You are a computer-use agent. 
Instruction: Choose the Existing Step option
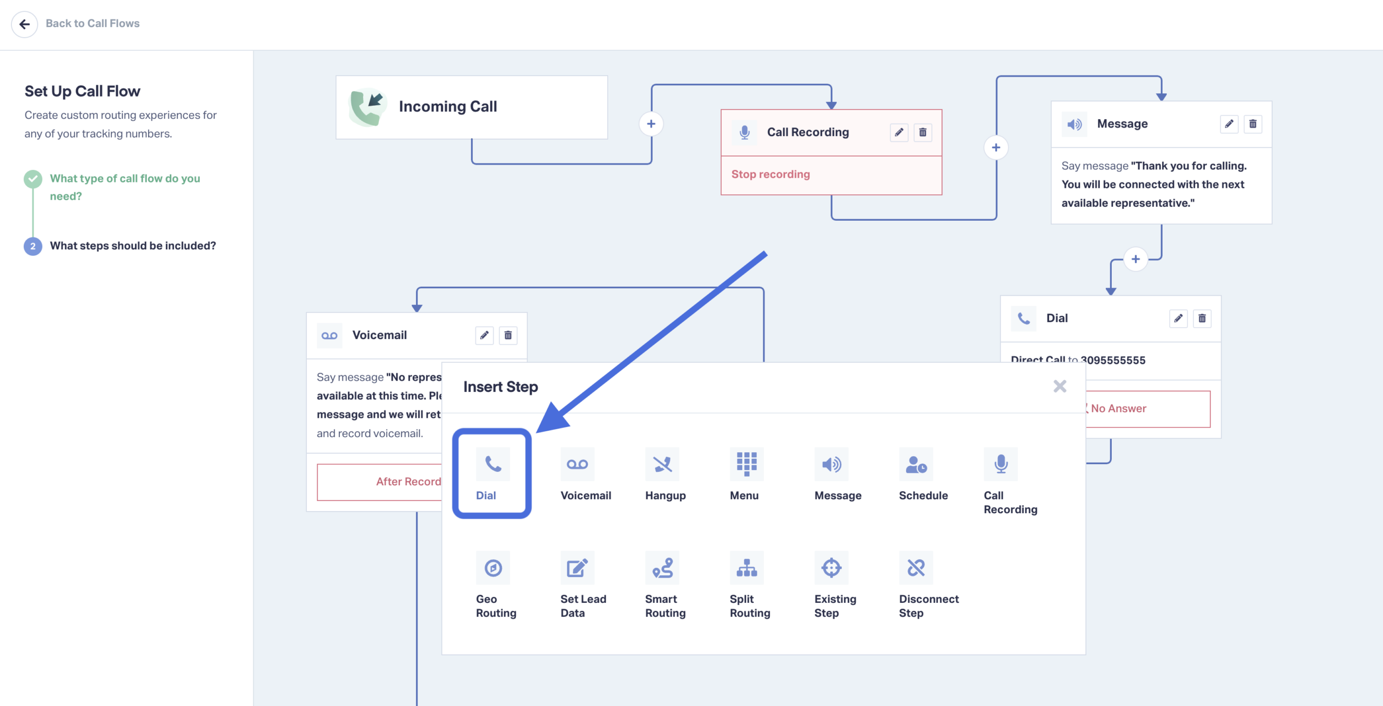click(835, 585)
